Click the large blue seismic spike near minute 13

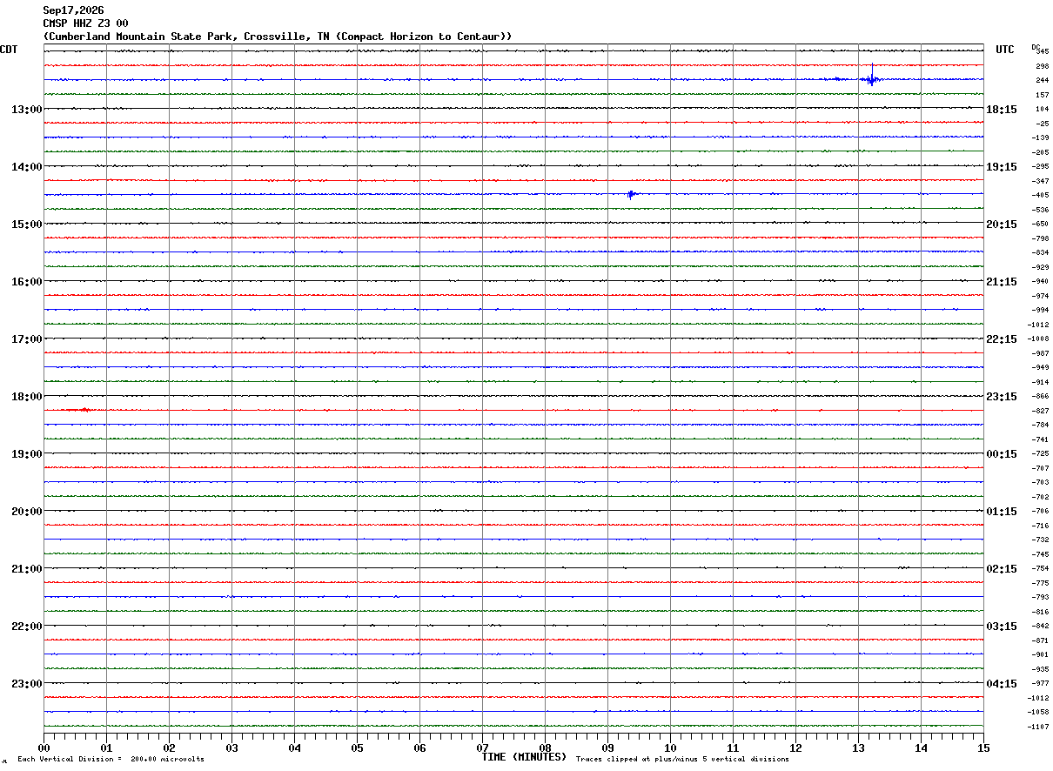(x=871, y=76)
